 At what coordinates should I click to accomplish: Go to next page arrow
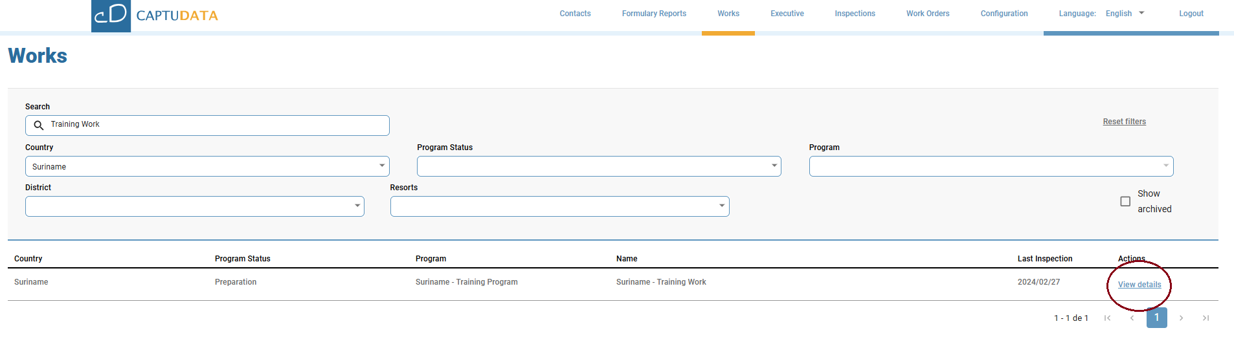pyautogui.click(x=1182, y=318)
